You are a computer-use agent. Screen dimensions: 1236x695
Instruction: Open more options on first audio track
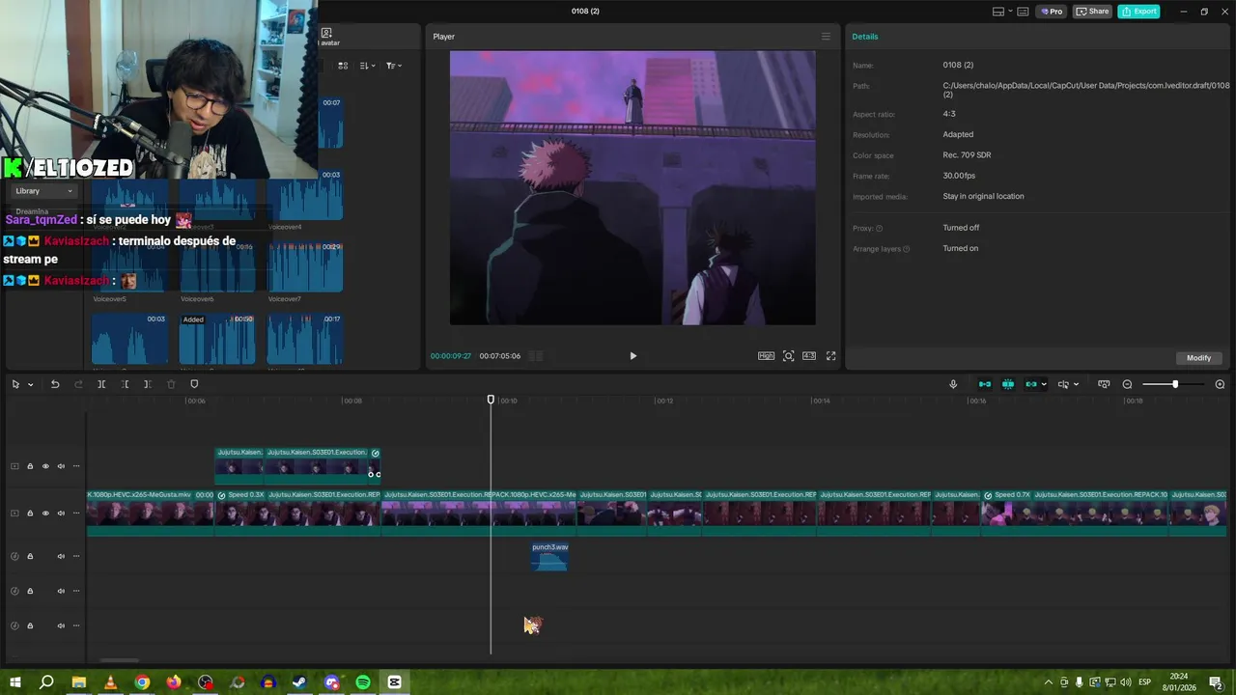[76, 556]
